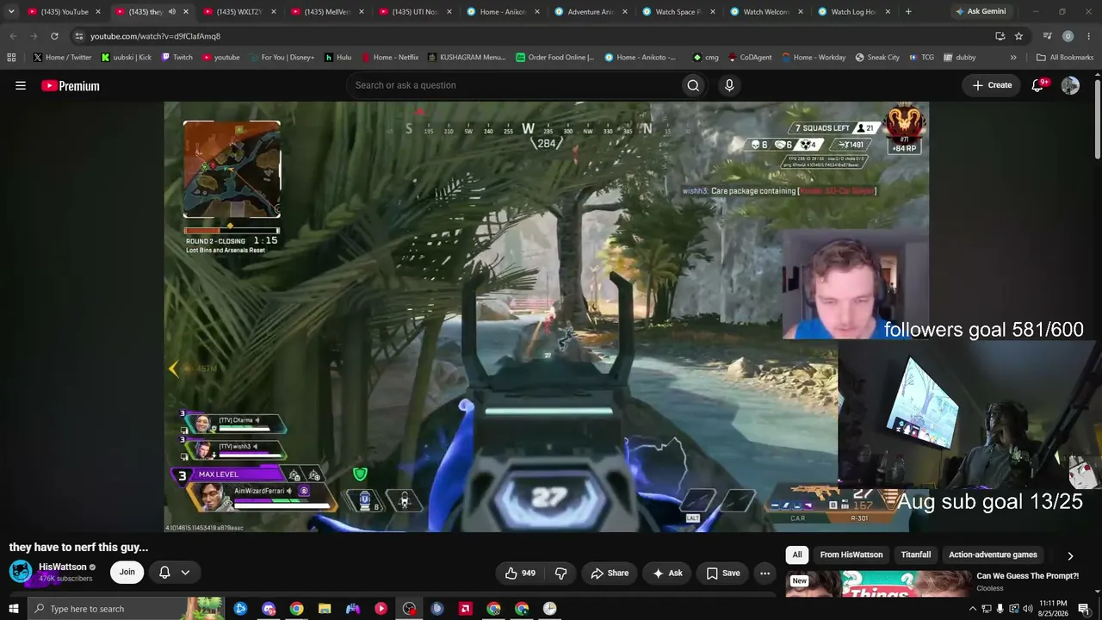
Task: Open the AMD software taskbar icon
Action: point(465,609)
